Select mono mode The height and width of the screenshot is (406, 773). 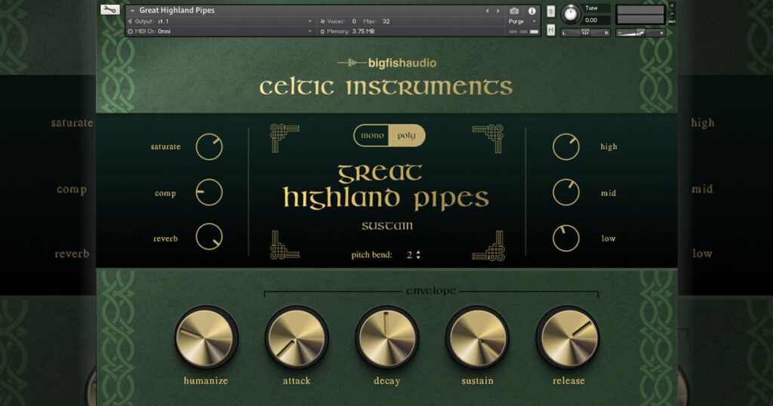click(371, 136)
